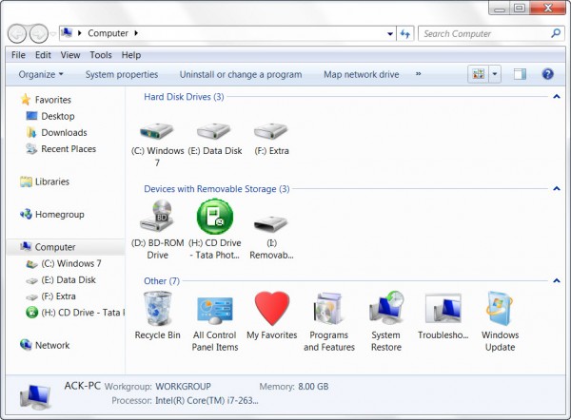Open All Control Panel Items icon
This screenshot has height=420, width=571.
coord(215,310)
